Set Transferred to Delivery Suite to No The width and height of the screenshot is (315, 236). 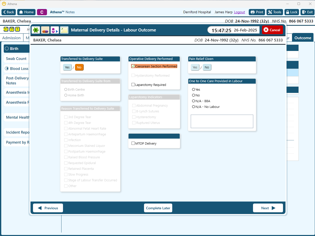[79, 67]
